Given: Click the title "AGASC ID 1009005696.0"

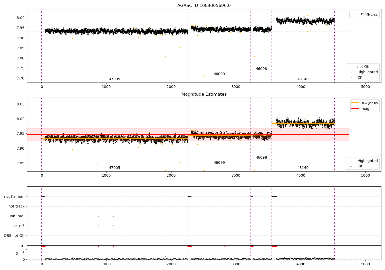Looking at the screenshot, I should (204, 6).
